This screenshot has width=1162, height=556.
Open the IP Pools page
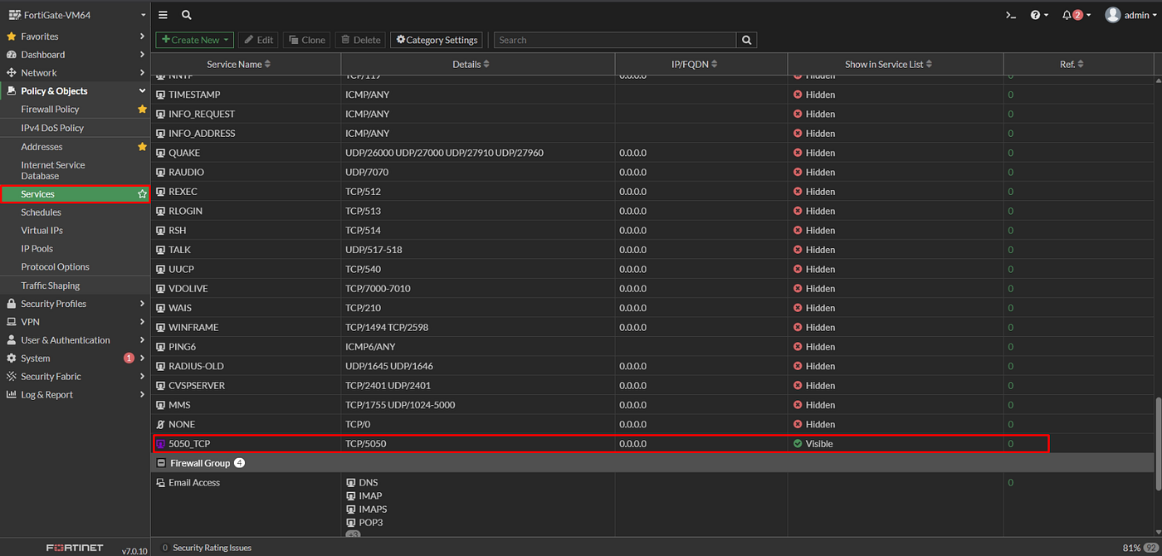[x=37, y=249]
